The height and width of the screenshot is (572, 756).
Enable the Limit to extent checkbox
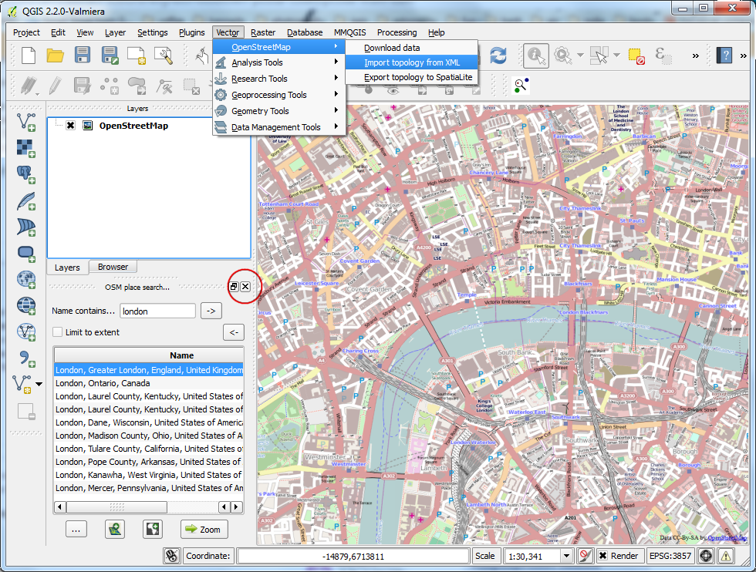(58, 332)
